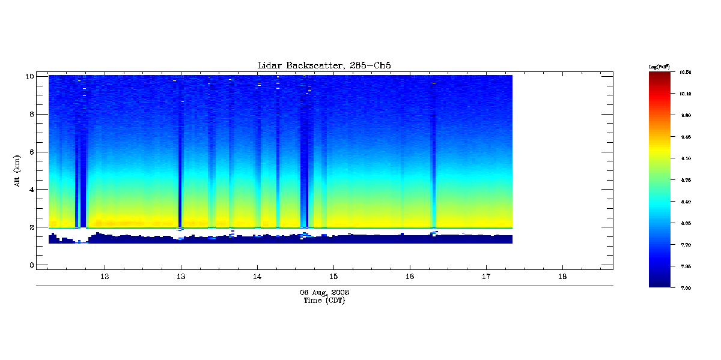Screen dimensions: 721x360
Task: Click the colorbar value '8.75'
Action: (x=686, y=180)
